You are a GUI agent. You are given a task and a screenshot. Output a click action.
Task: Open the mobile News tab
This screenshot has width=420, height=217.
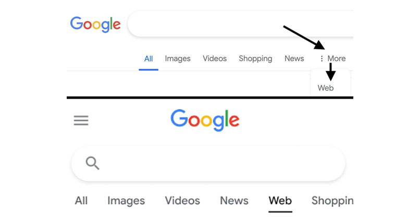pyautogui.click(x=234, y=200)
